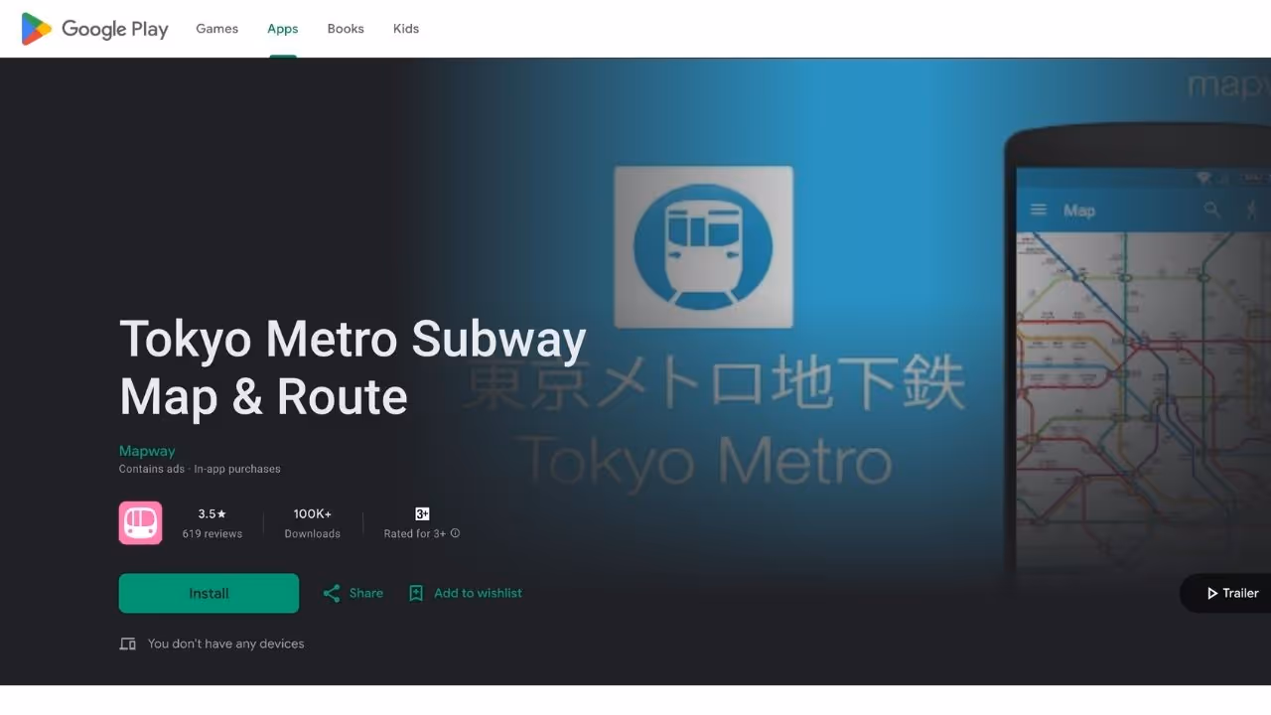Play the app Trailer
Image resolution: width=1271 pixels, height=715 pixels.
pyautogui.click(x=1227, y=593)
